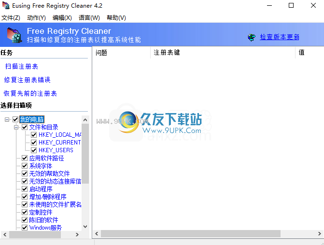Click results list horizontal scroll right arrow
The width and height of the screenshot is (324, 245).
click(x=320, y=234)
